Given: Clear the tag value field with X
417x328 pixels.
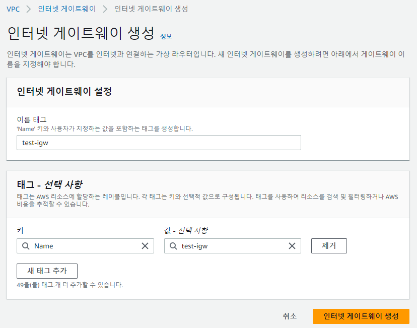Looking at the screenshot, I should click(292, 246).
